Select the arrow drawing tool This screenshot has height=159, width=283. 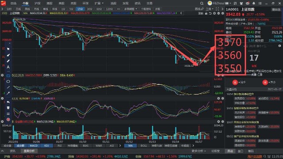pyautogui.click(x=8, y=93)
